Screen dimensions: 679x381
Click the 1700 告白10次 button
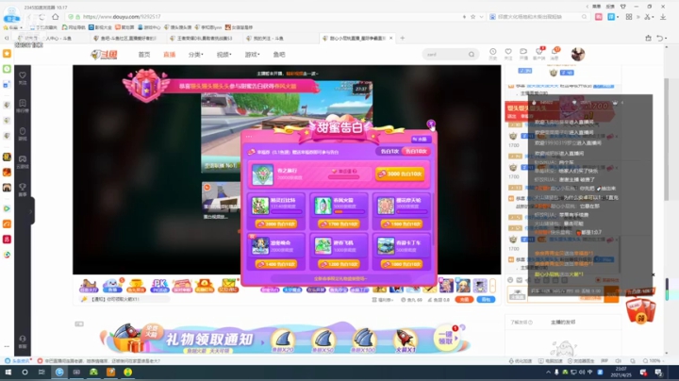click(339, 224)
